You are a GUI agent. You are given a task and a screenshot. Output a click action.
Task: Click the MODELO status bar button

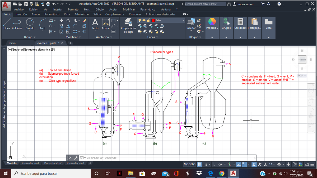coord(190,164)
